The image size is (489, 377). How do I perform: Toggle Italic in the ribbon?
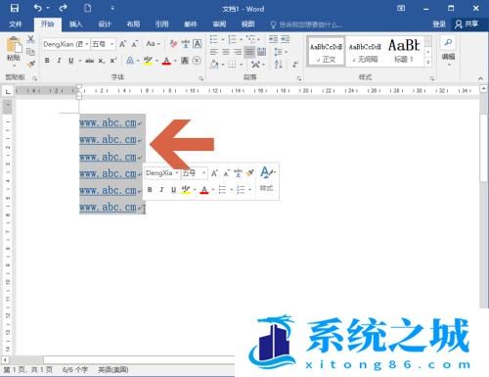[59, 61]
